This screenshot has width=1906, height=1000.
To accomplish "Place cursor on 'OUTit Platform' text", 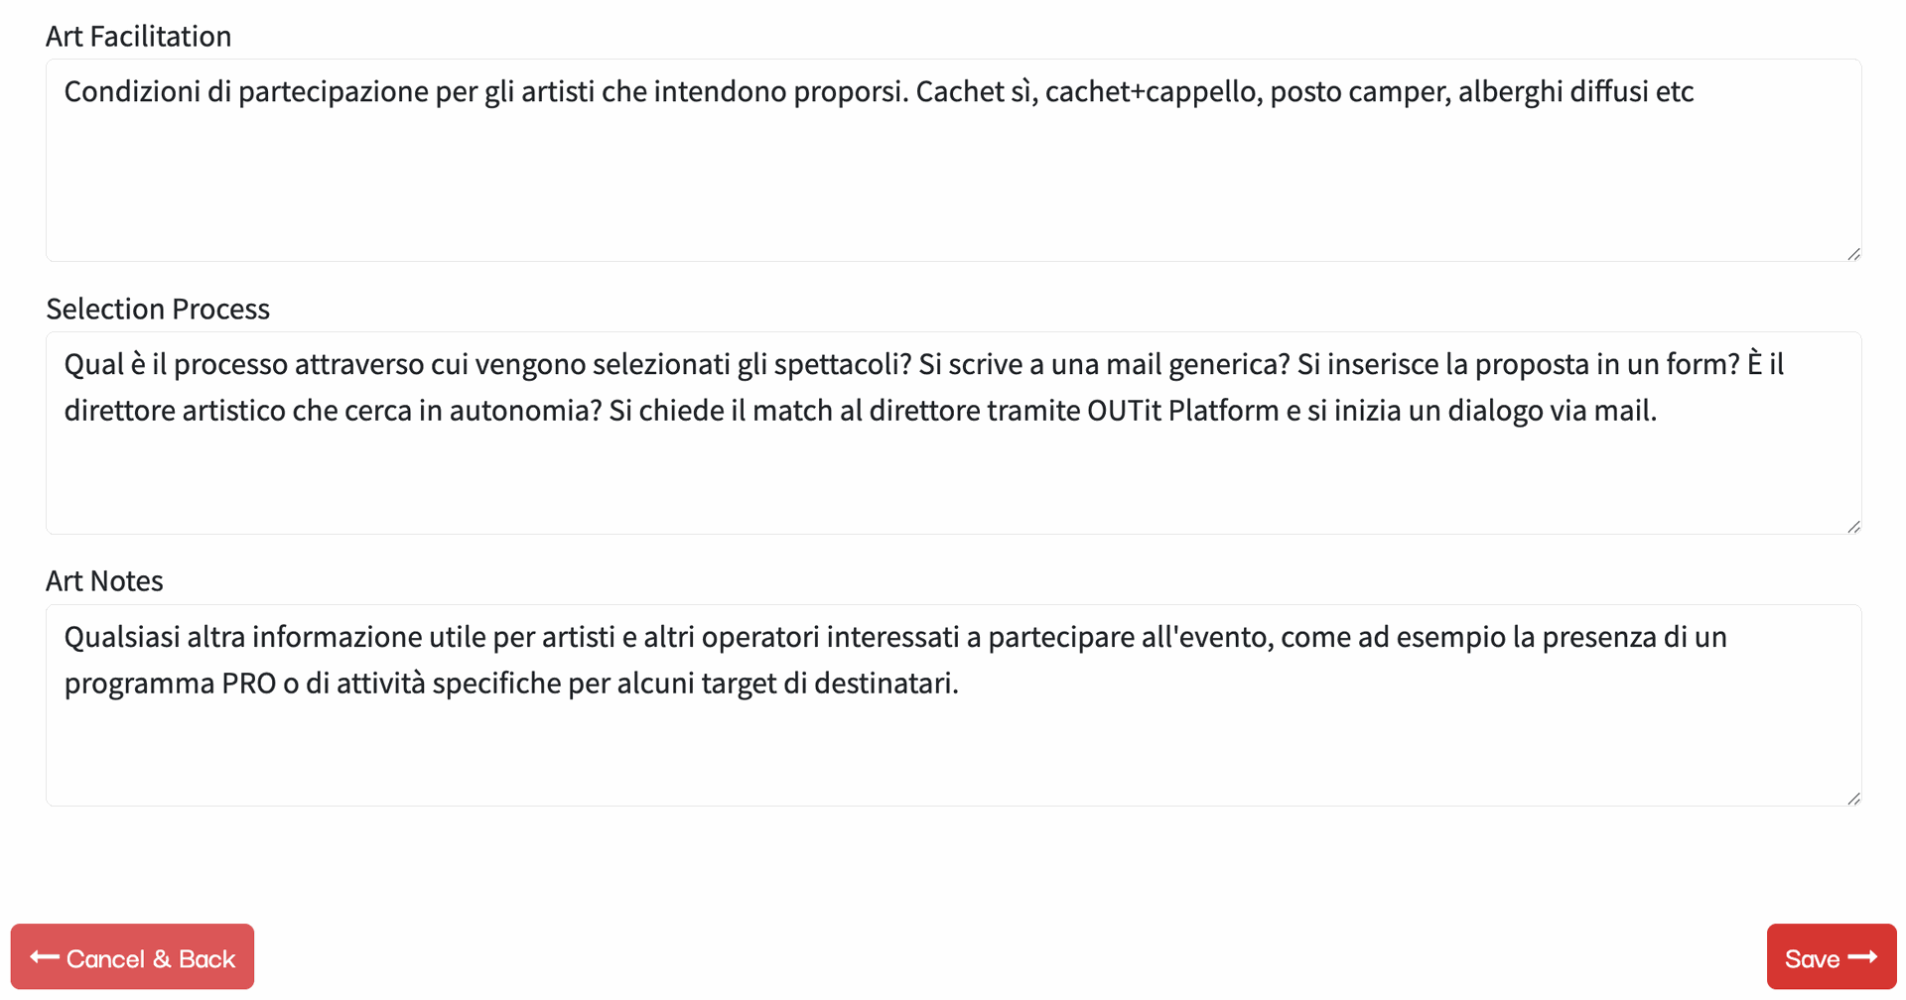I will tap(1182, 411).
